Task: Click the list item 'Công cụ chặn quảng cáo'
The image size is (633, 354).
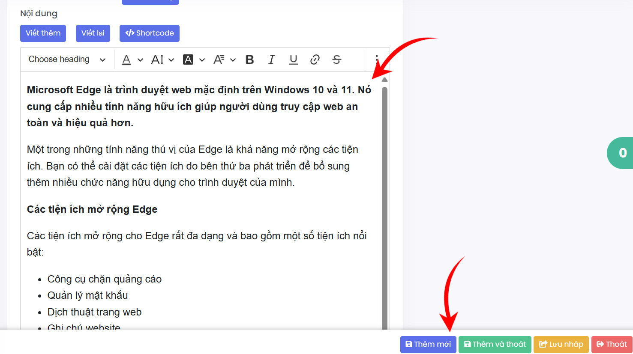Action: (x=105, y=279)
